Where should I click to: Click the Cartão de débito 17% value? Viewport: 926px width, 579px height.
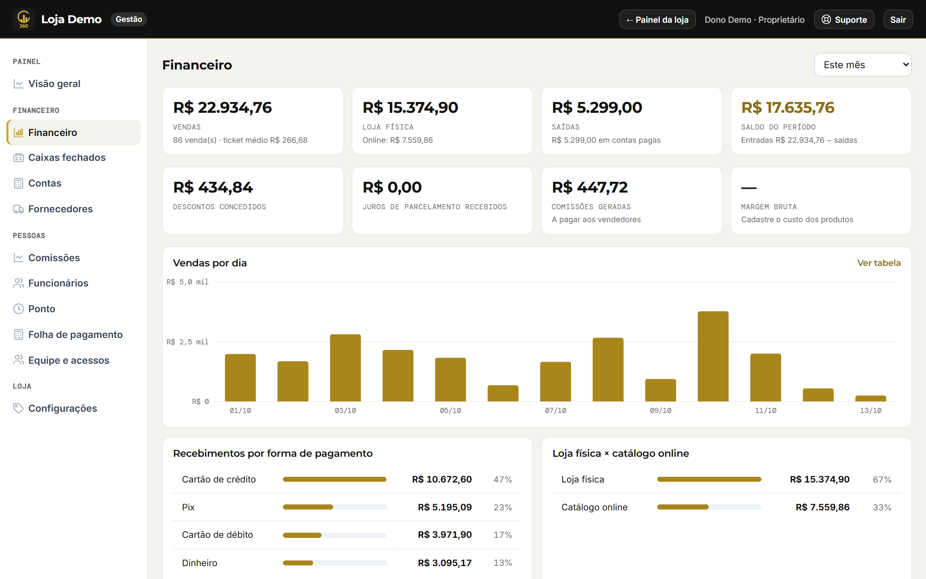tap(502, 535)
